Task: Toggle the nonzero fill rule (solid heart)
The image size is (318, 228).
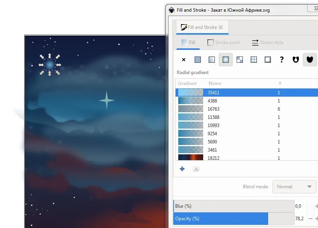Action: click(x=310, y=60)
